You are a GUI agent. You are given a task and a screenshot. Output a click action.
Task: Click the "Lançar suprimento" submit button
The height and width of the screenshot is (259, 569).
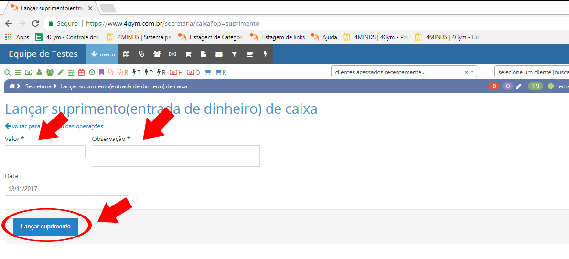(45, 227)
